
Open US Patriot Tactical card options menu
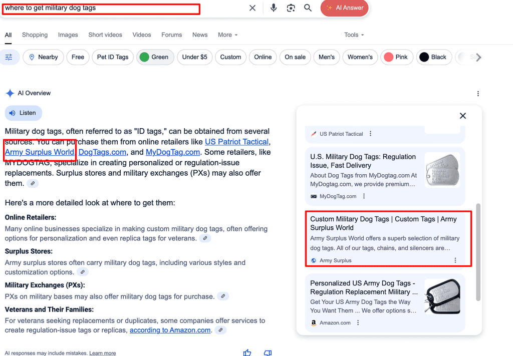370,134
